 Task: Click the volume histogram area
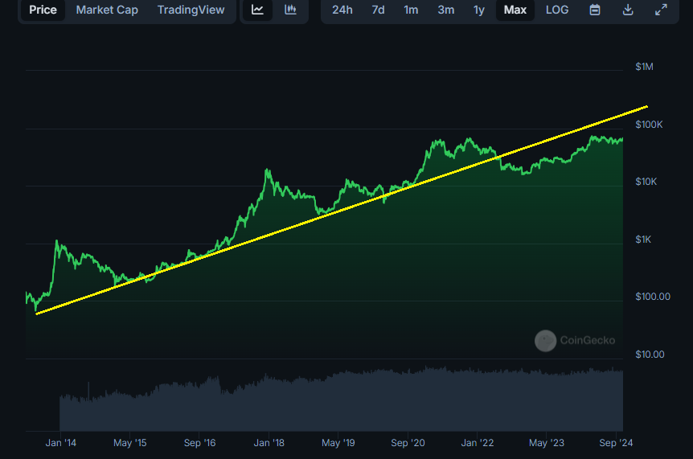[x=341, y=399]
